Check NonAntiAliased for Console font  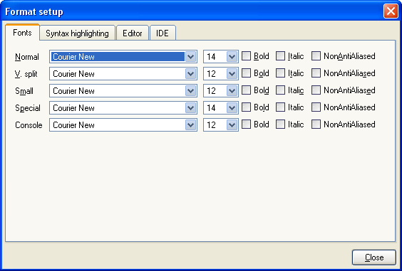[x=316, y=124]
